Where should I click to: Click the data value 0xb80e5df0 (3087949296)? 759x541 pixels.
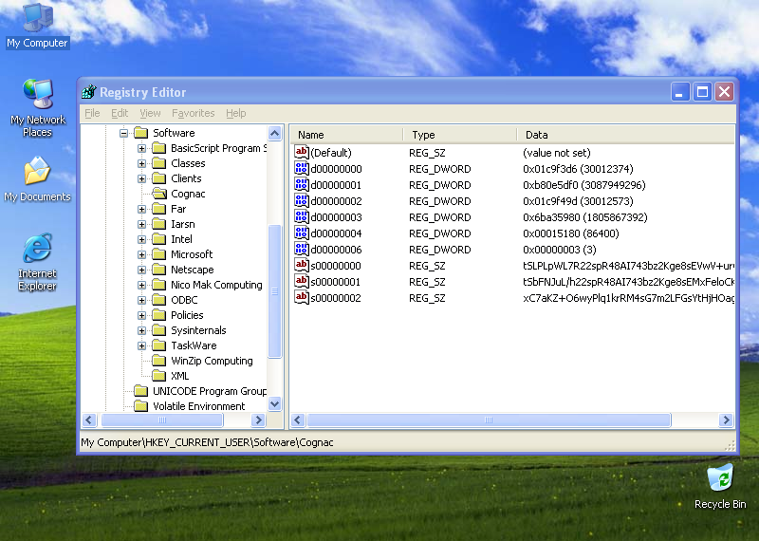584,185
